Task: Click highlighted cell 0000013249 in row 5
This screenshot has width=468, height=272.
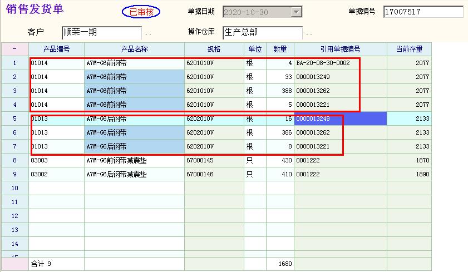Action: coord(340,118)
